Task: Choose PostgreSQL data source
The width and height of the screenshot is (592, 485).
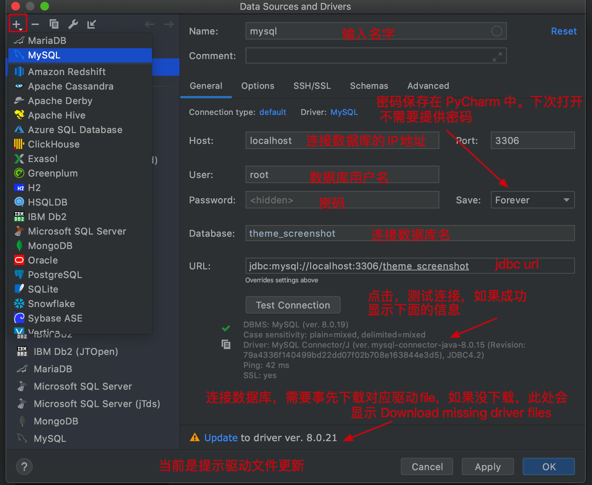Action: click(x=80, y=275)
